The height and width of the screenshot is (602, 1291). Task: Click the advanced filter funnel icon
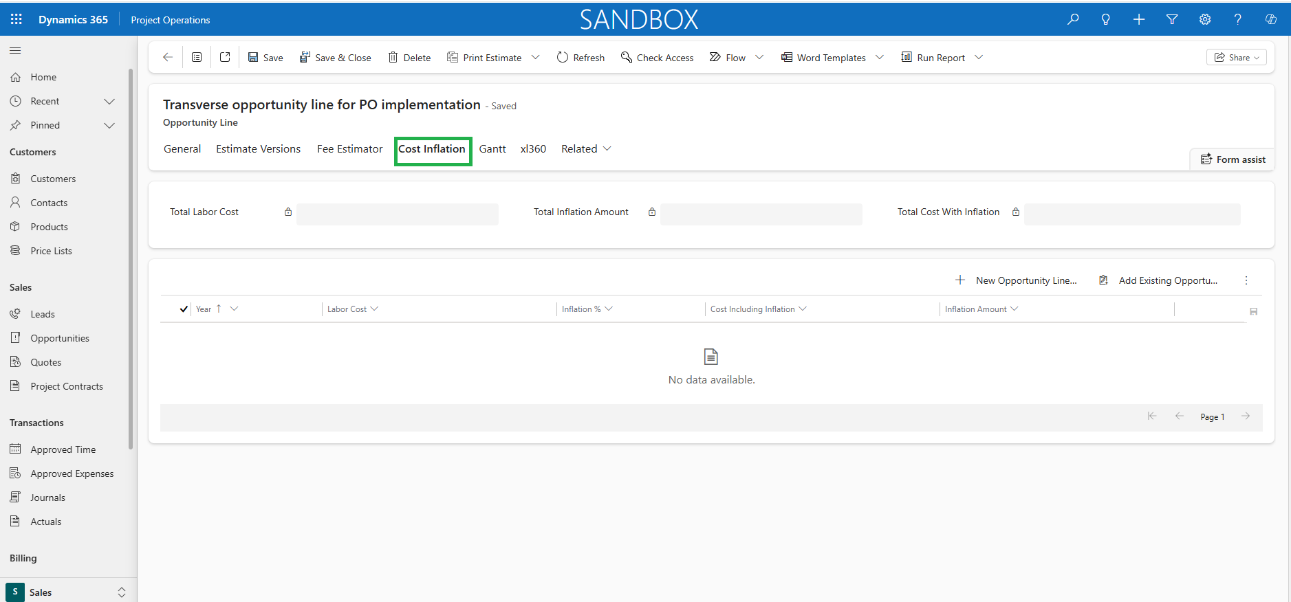click(x=1172, y=19)
